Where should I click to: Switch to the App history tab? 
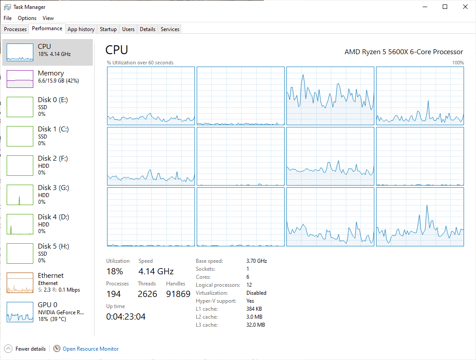(x=81, y=29)
